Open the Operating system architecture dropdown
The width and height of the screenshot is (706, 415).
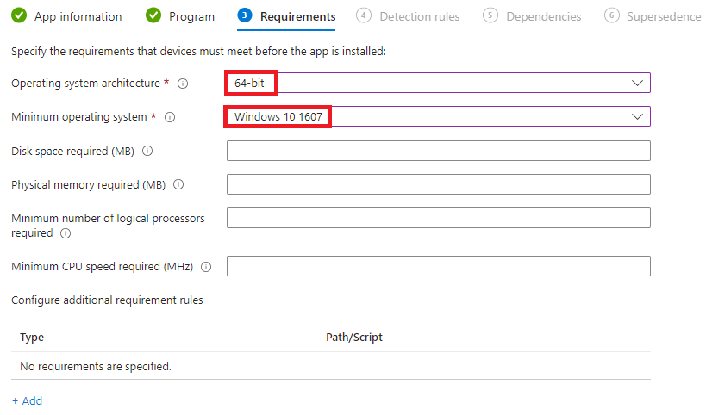(439, 83)
